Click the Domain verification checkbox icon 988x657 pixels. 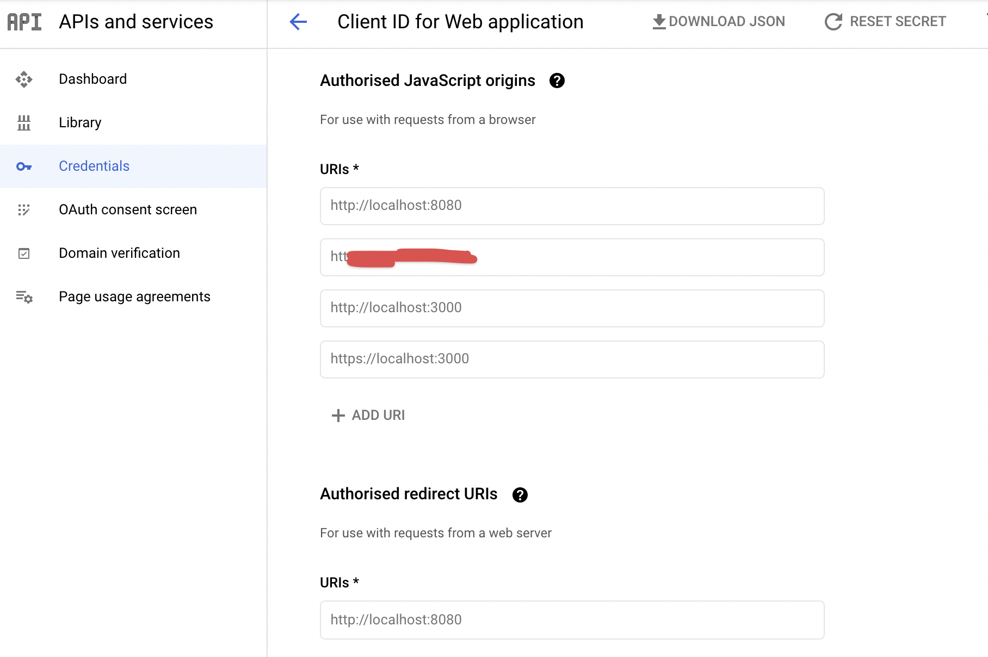tap(24, 253)
